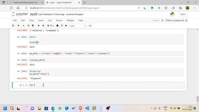Screen dimensions: 199x112
Task: Open the cell type Code dropdown
Action: click(77, 26)
